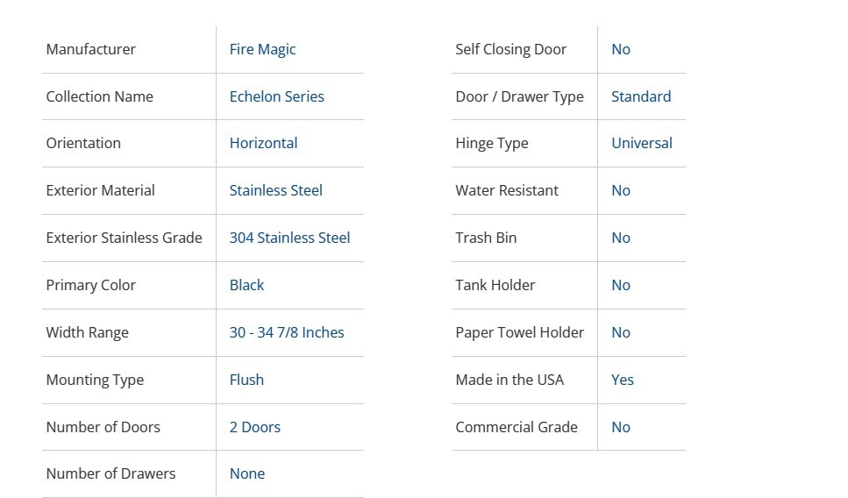The height and width of the screenshot is (498, 848).
Task: Click the No value for Self Closing Door
Action: coord(620,49)
